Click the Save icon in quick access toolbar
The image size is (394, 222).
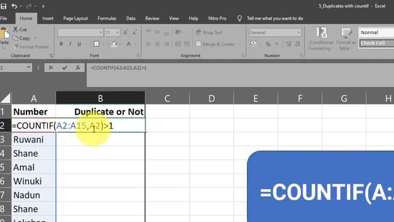click(4, 6)
